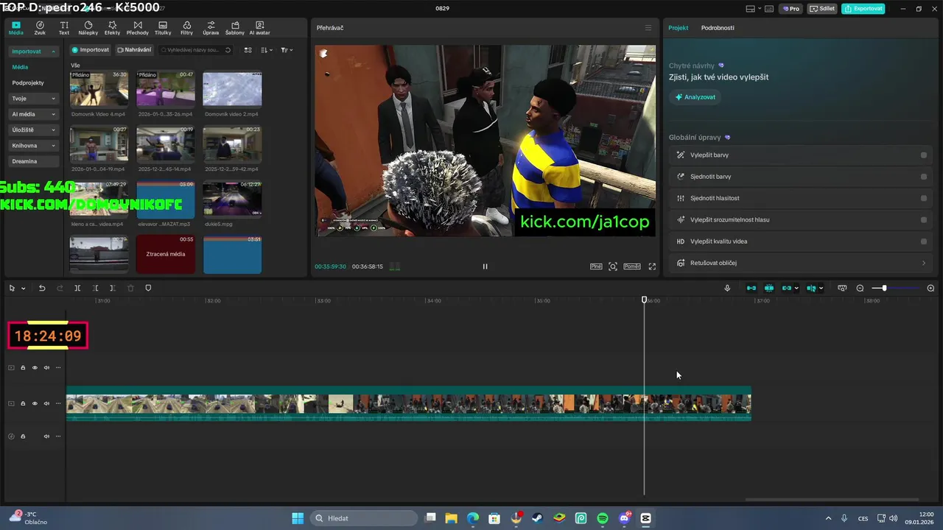Hide the upper empty track with eye icon
Image resolution: width=943 pixels, height=530 pixels.
coord(35,367)
